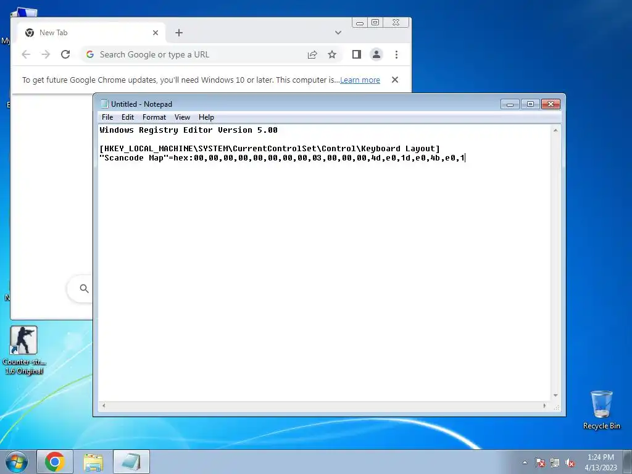Minimize the Chrome window

360,23
